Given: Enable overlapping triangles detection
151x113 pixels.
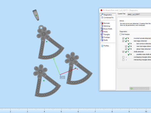Looking at the screenshot, I should 123,57.
